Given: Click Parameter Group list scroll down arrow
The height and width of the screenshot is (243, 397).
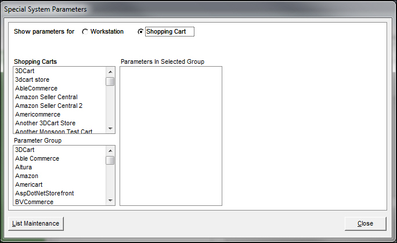Looking at the screenshot, I should pos(110,201).
